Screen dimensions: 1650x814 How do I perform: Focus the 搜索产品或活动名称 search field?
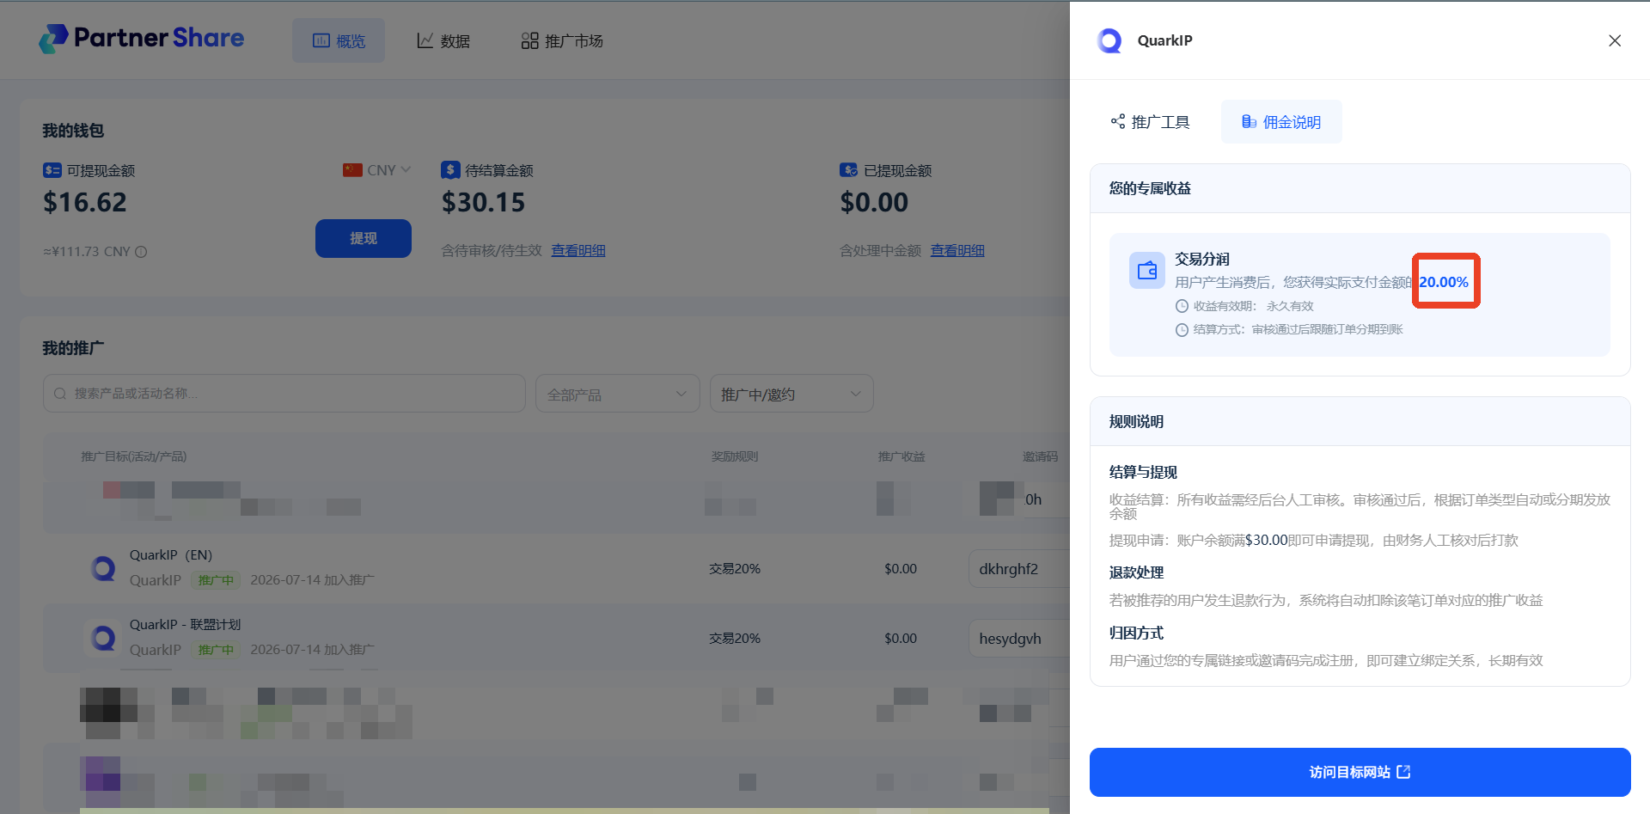(x=284, y=393)
